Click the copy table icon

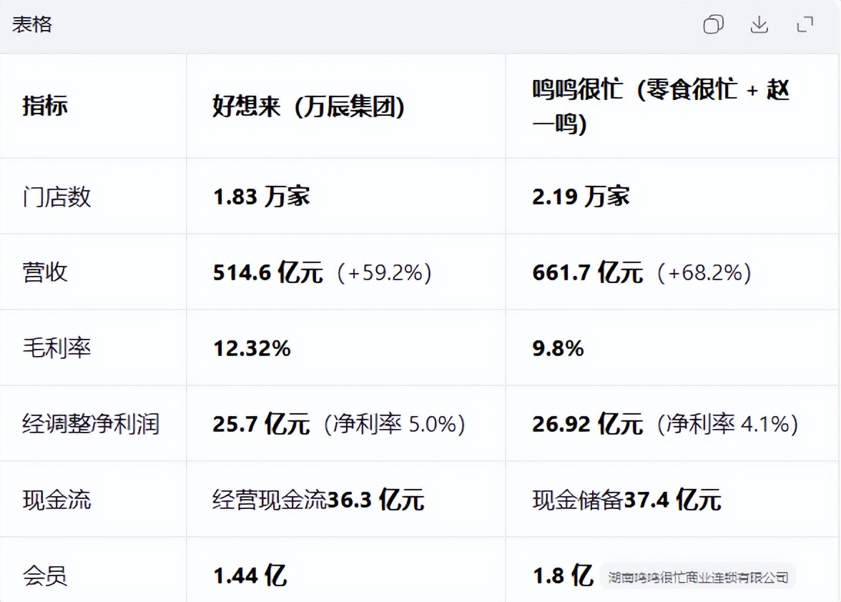point(714,24)
